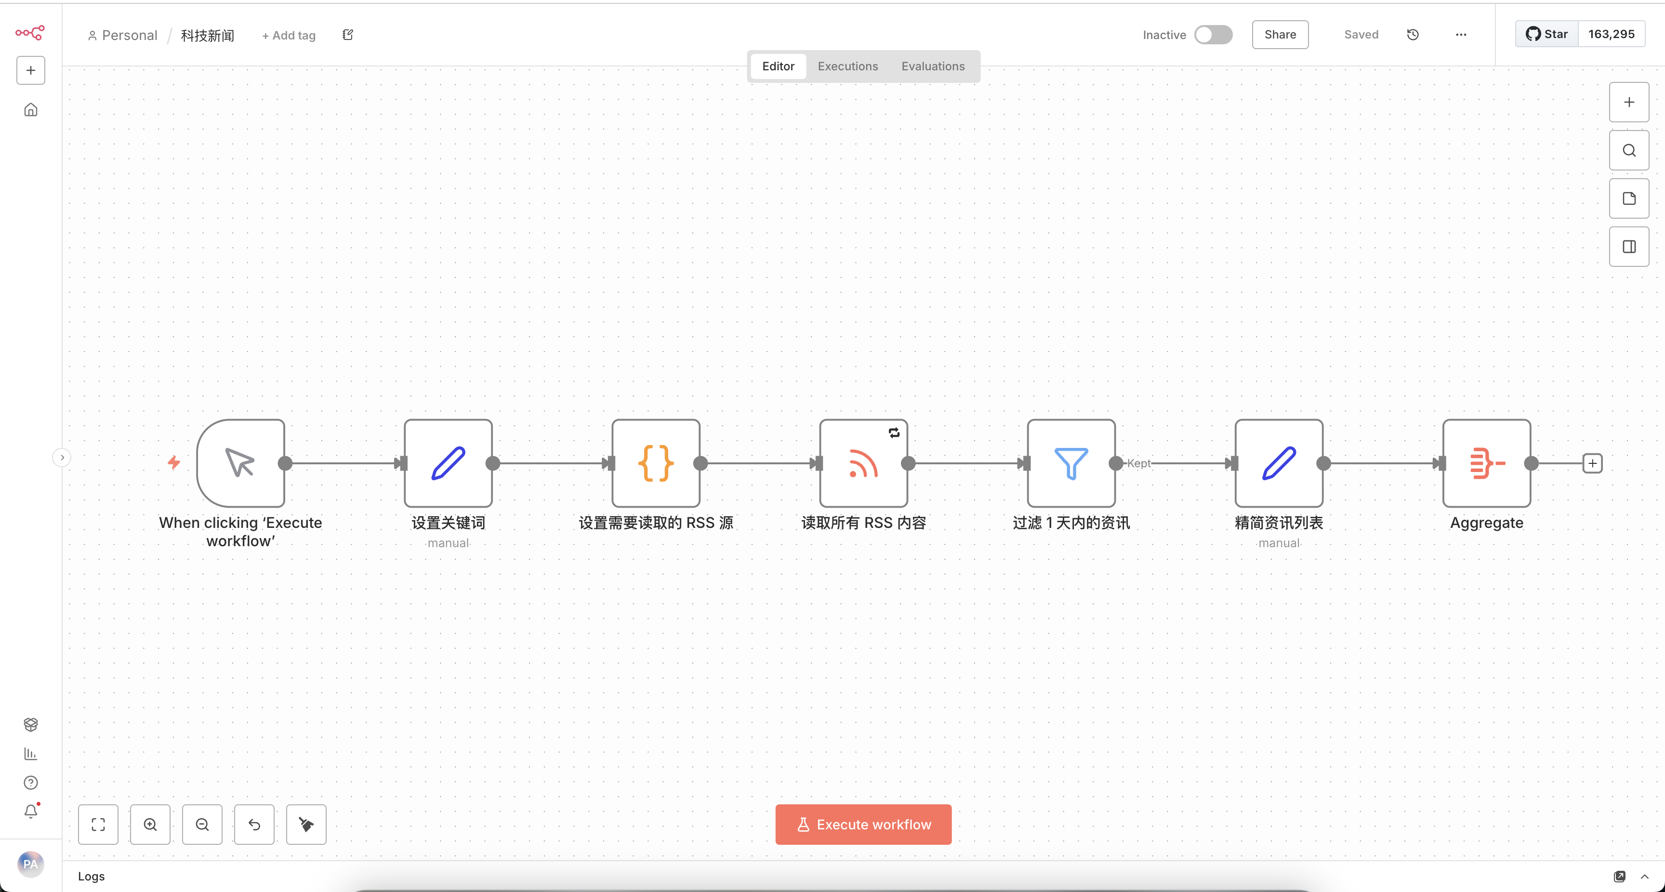Add a sticky note to canvas
This screenshot has height=892, width=1665.
pyautogui.click(x=1629, y=198)
